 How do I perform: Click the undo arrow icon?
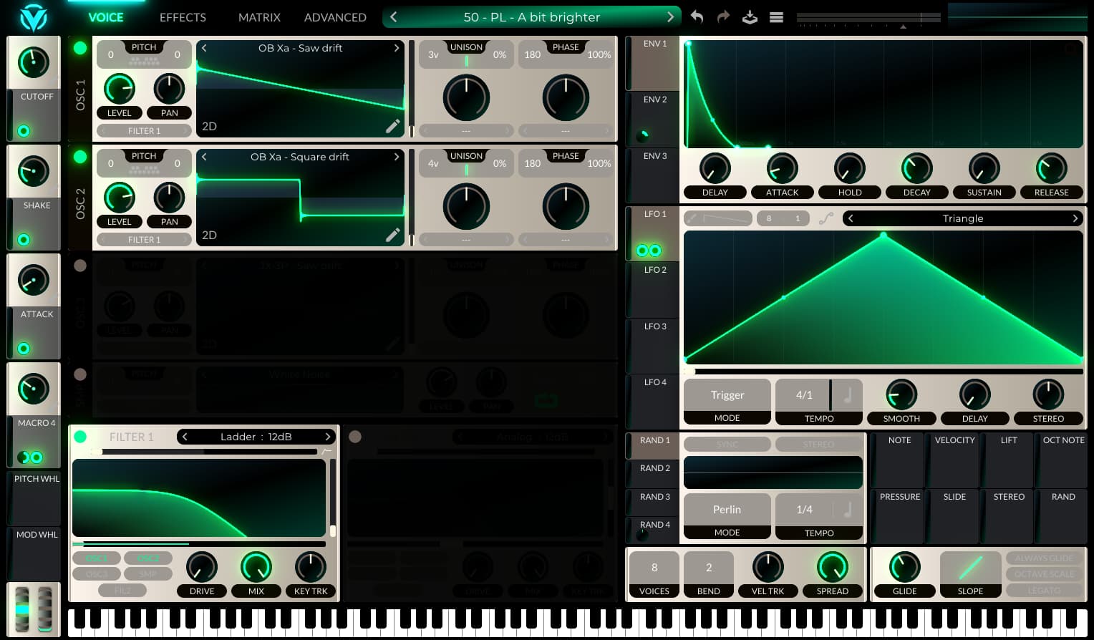697,17
